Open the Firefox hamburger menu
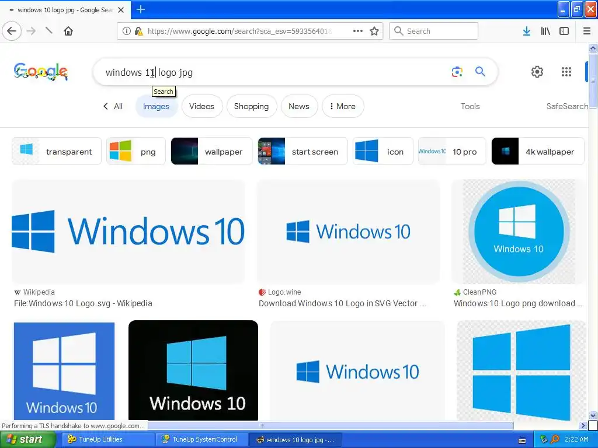The width and height of the screenshot is (598, 448). [x=587, y=31]
